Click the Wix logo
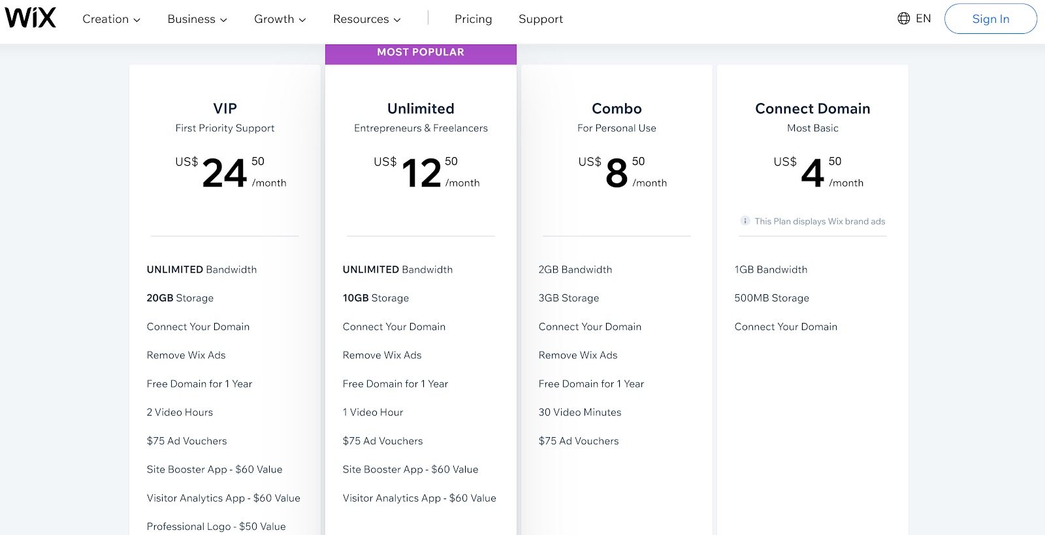 (x=31, y=18)
